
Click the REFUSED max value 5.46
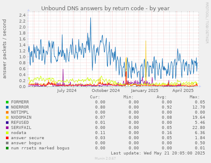tap(200, 123)
